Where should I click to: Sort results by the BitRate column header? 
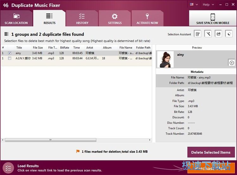(x=64, y=48)
